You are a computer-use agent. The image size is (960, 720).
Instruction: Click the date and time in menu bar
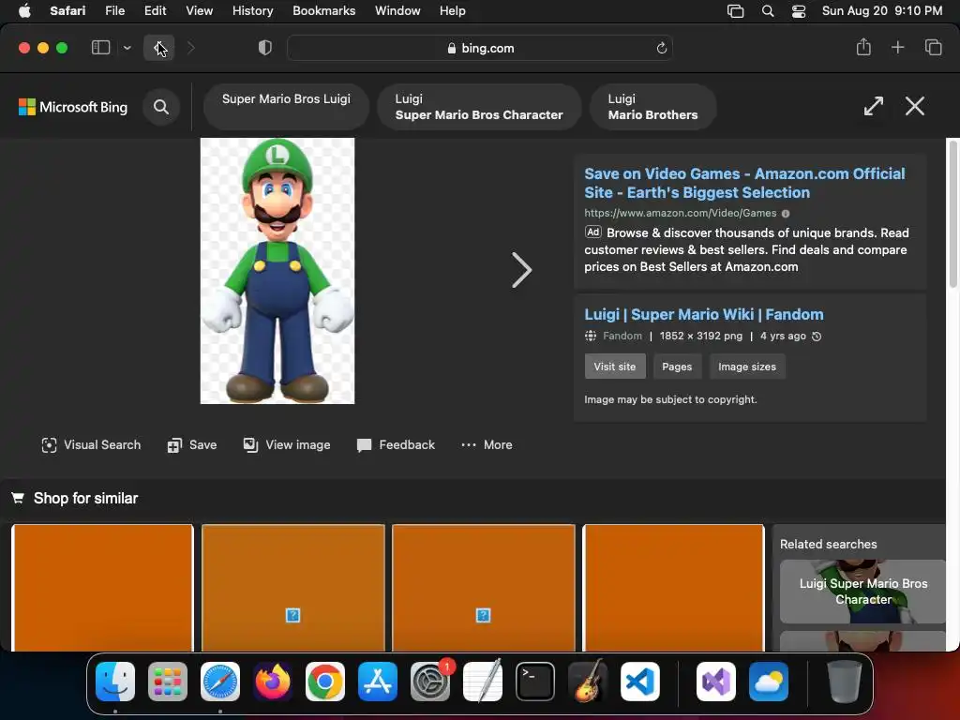881,11
